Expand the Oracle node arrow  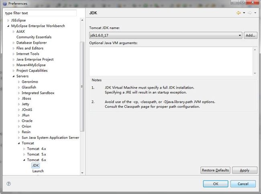tap(19, 121)
